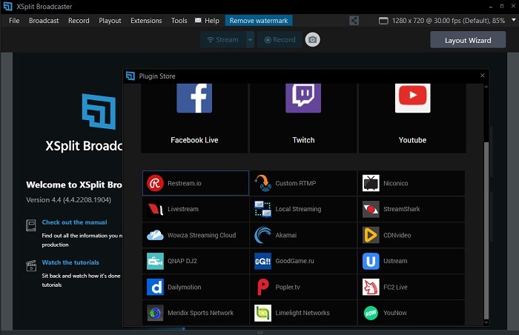
Task: Click the manual book icon
Action: tap(31, 225)
